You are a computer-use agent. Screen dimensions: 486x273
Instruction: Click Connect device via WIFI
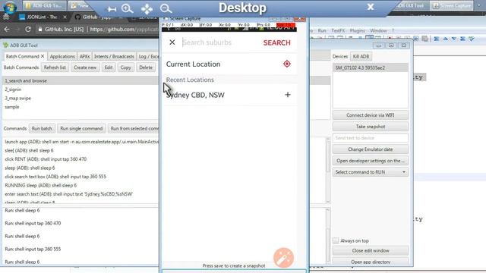[x=371, y=115]
